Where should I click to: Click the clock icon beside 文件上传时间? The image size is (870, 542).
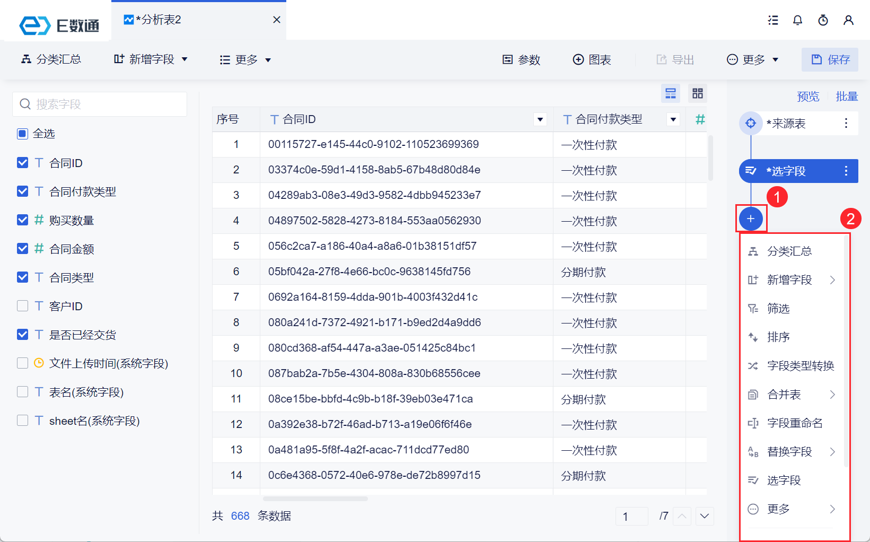pos(39,363)
